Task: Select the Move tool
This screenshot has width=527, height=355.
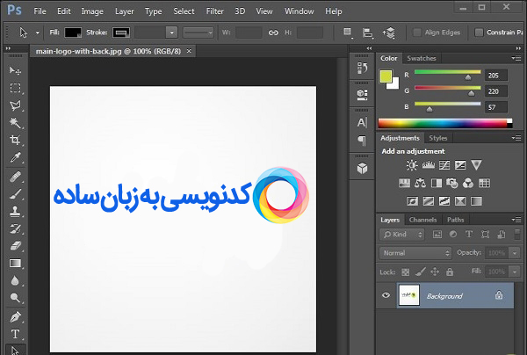Action: [15, 70]
